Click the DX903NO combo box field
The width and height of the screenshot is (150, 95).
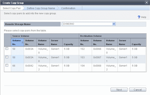(x=89, y=24)
